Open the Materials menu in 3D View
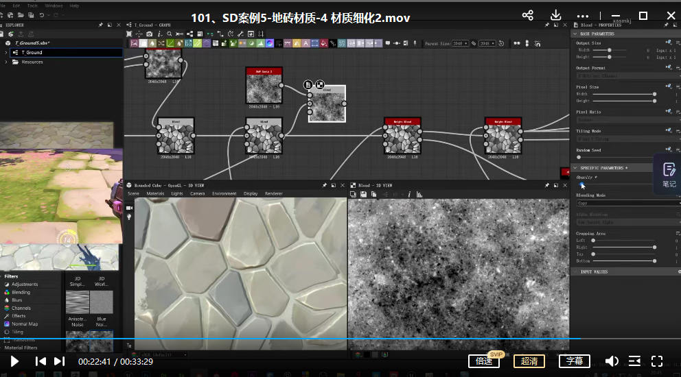 pos(155,194)
